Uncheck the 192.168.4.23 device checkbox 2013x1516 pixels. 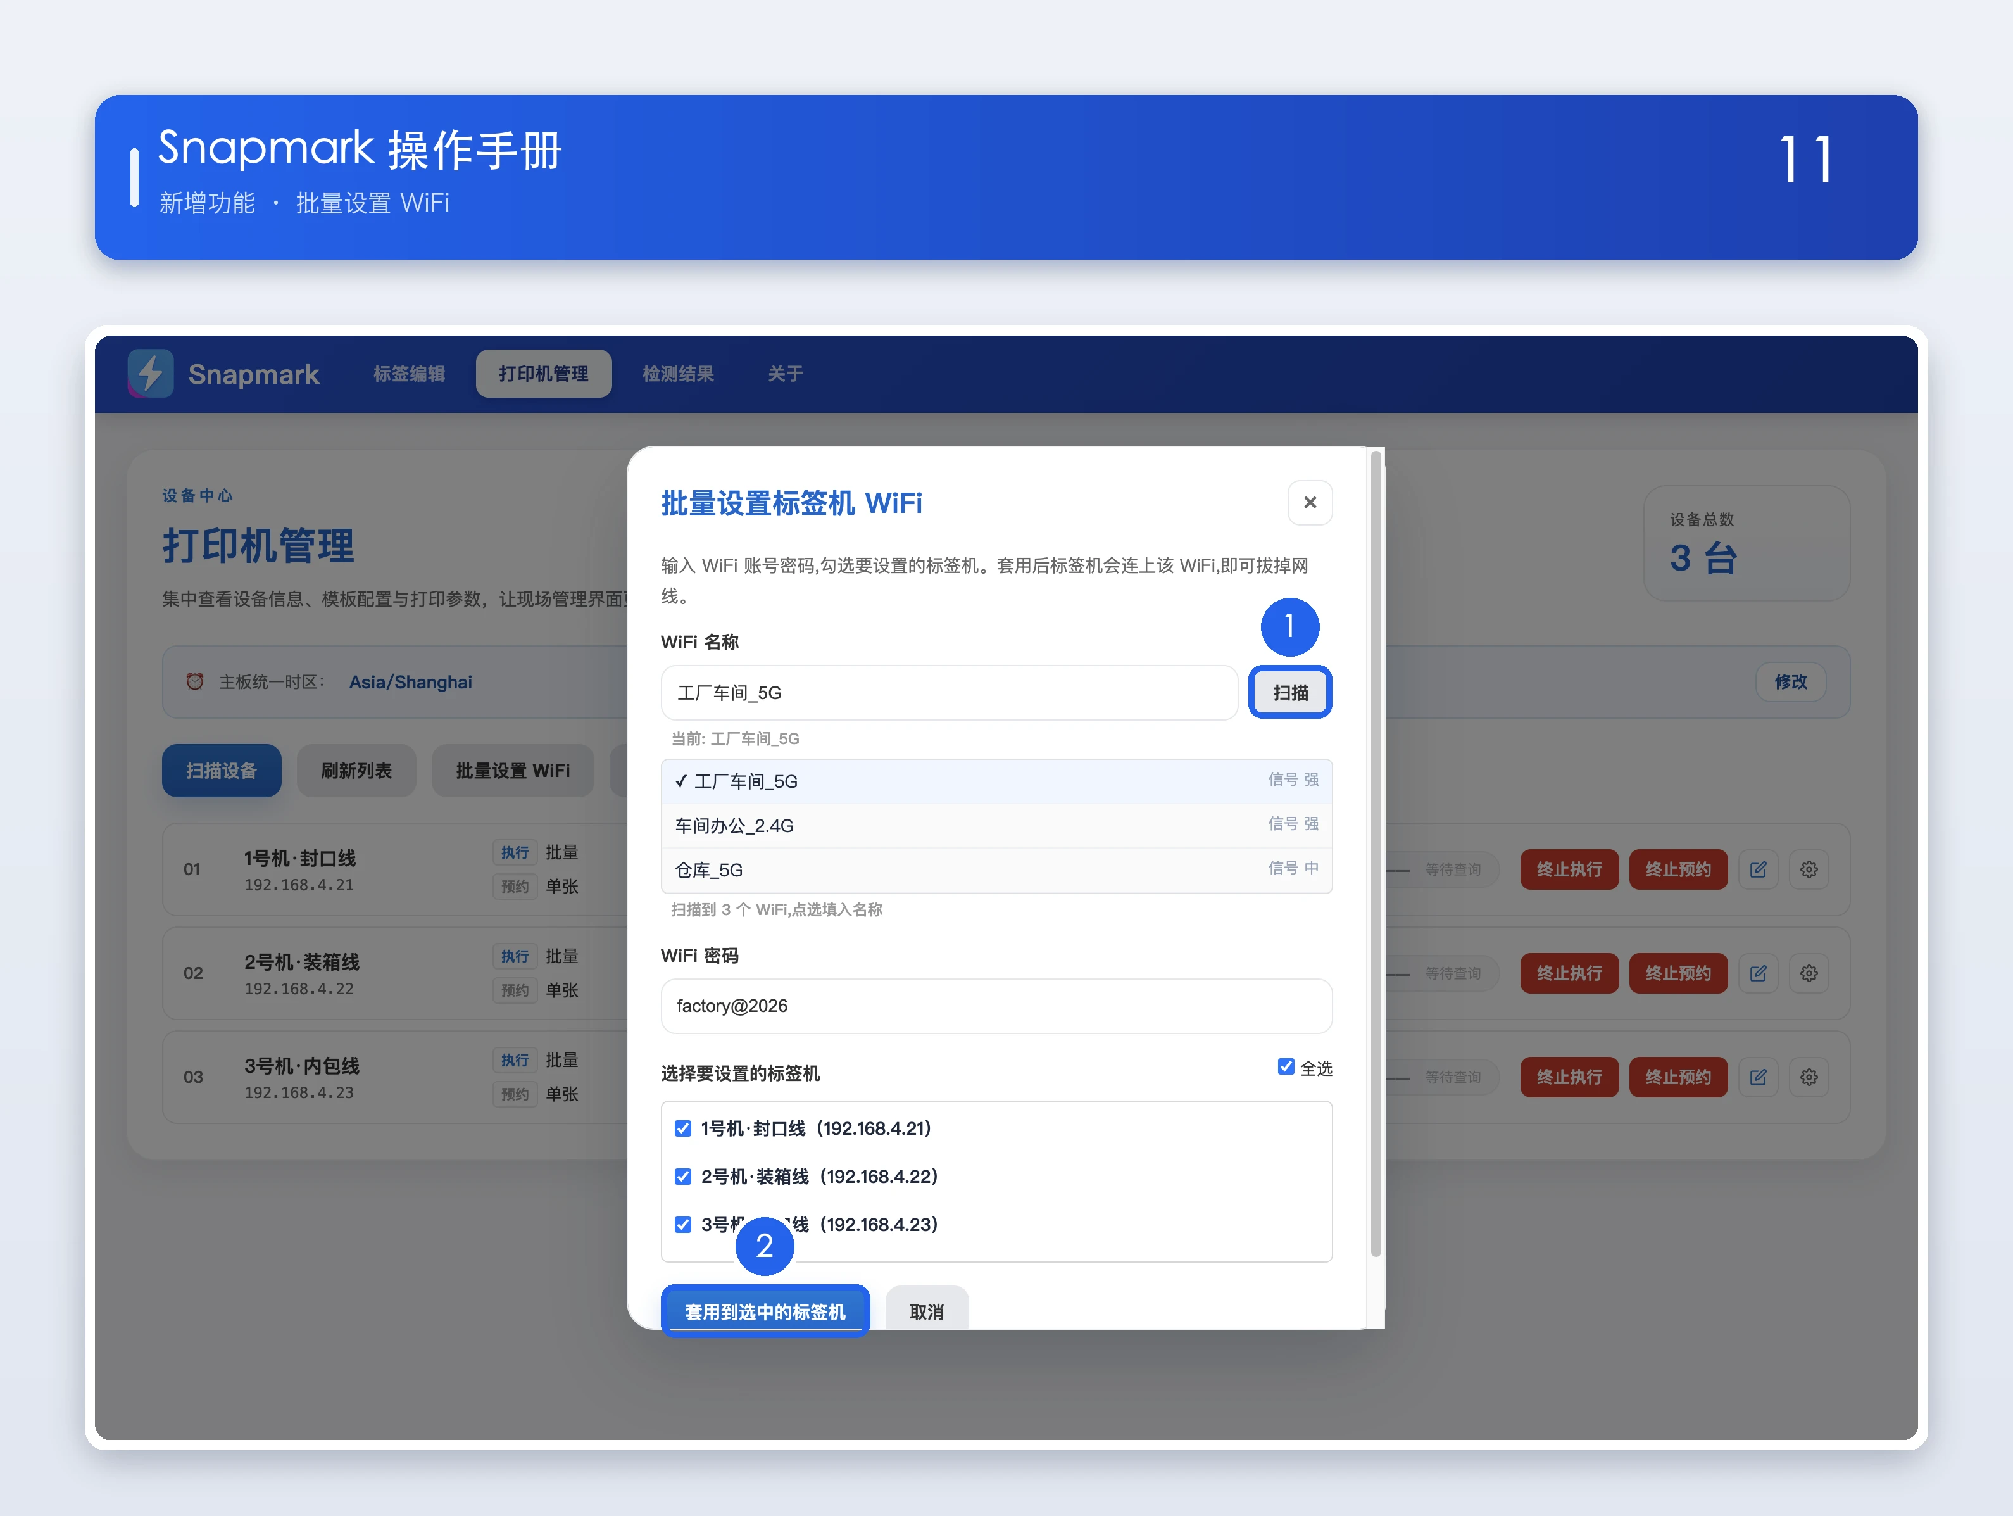(x=682, y=1225)
